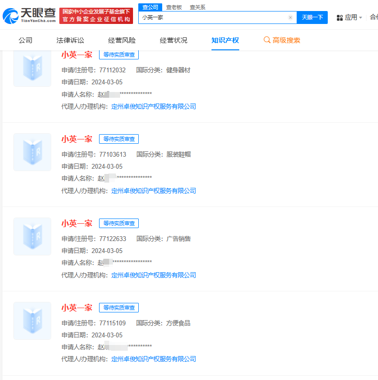The width and height of the screenshot is (378, 380).
Task: Click the red 官方备案企业征信机构 banner
Action: tap(96, 16)
